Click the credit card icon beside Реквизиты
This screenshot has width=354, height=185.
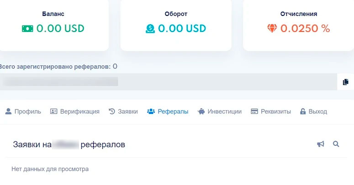(x=254, y=111)
